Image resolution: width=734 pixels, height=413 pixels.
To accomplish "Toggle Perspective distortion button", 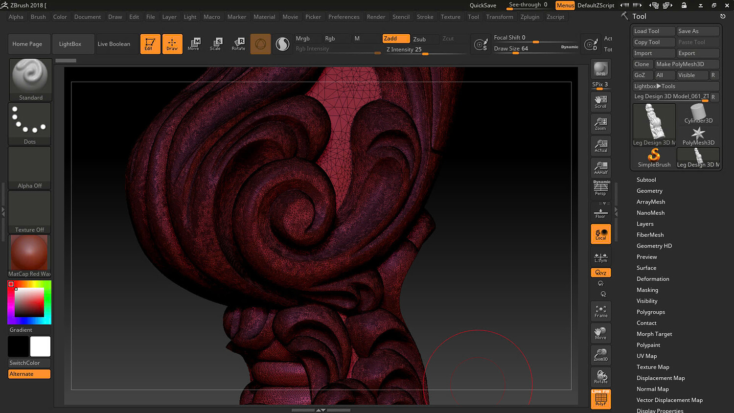I will (600, 189).
